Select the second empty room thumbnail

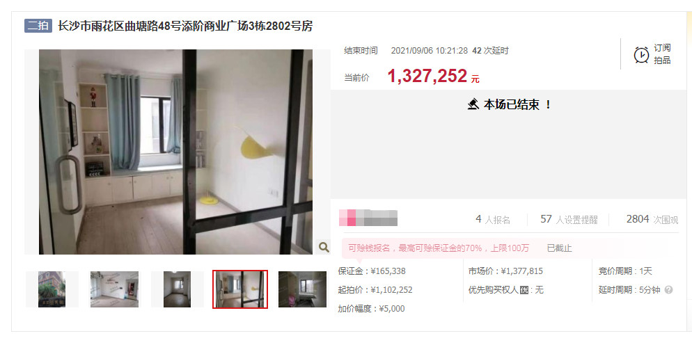(114, 289)
